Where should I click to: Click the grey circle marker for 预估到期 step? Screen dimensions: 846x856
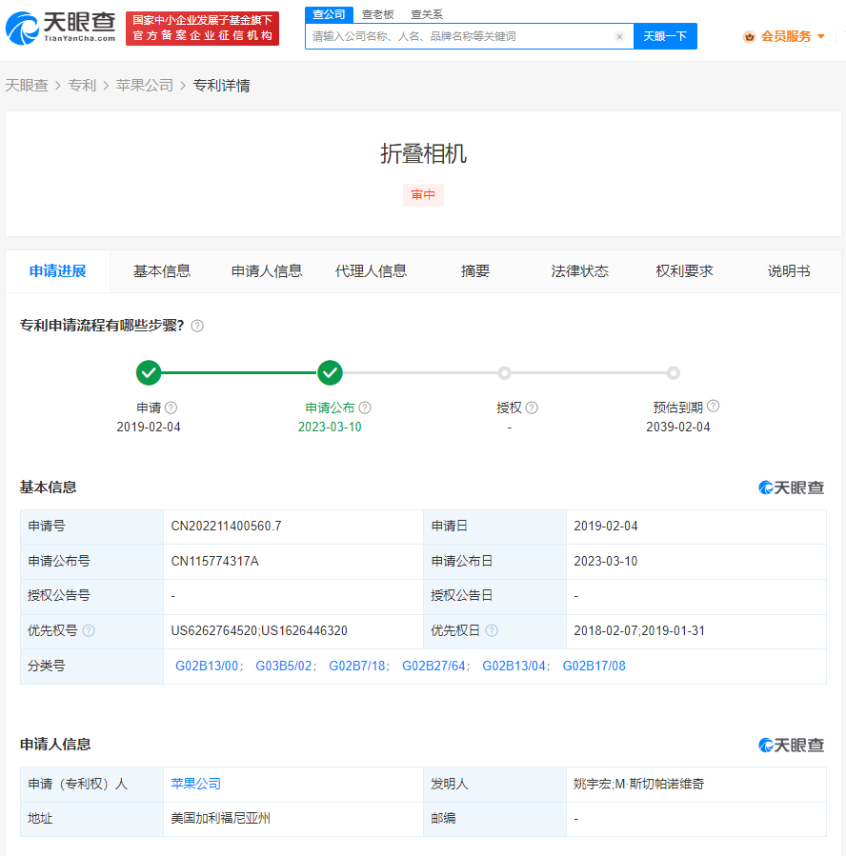(x=674, y=373)
